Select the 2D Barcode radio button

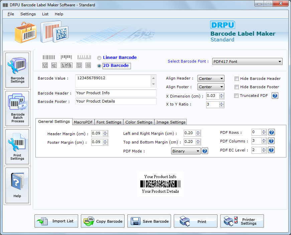click(x=99, y=66)
